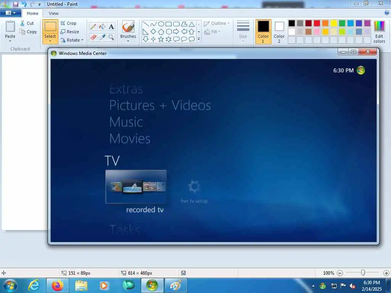Screen dimensions: 391x293
Task: Pick the yellow color swatch
Action: point(334,23)
